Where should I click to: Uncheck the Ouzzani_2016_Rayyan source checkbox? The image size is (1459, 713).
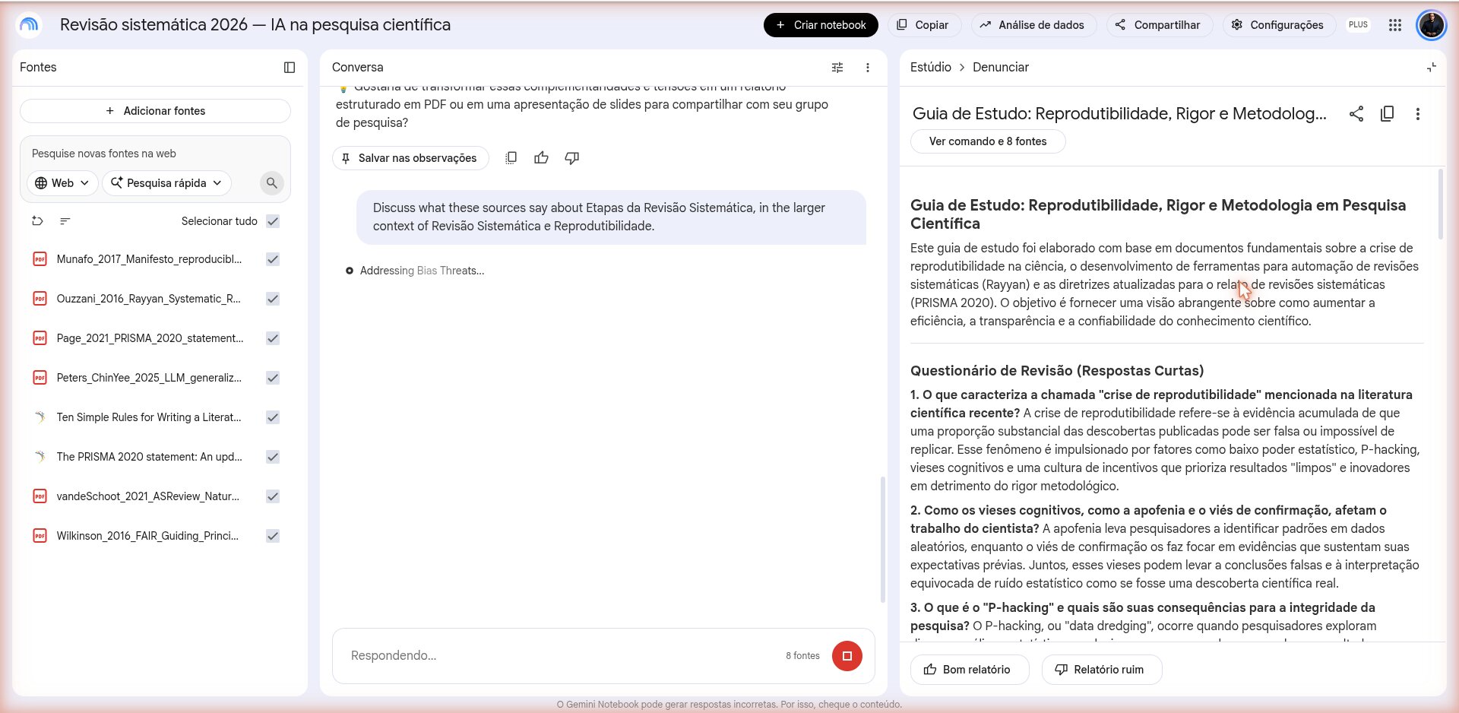[273, 299]
